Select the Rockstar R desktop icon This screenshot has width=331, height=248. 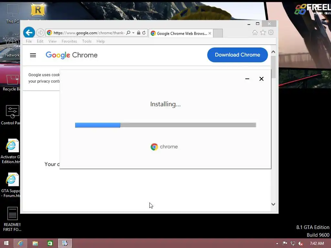point(38,10)
